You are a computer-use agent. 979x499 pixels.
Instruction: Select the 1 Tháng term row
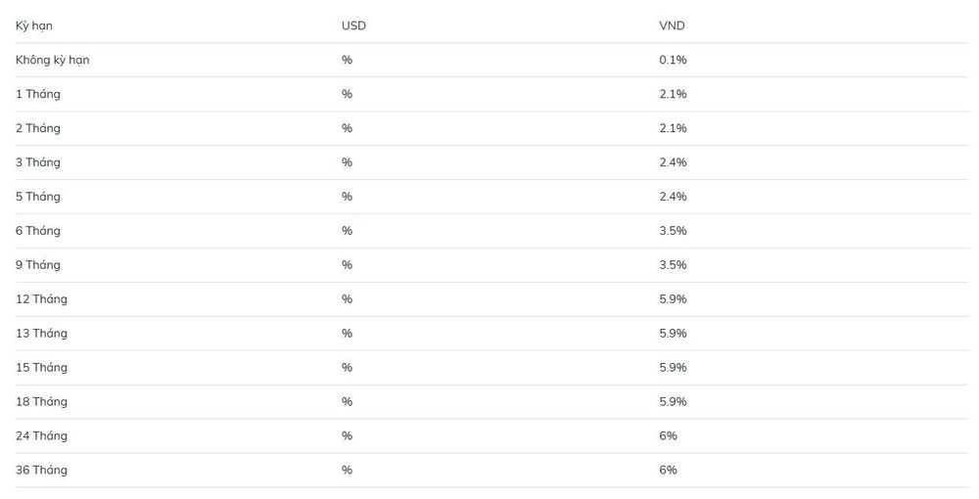click(492, 94)
